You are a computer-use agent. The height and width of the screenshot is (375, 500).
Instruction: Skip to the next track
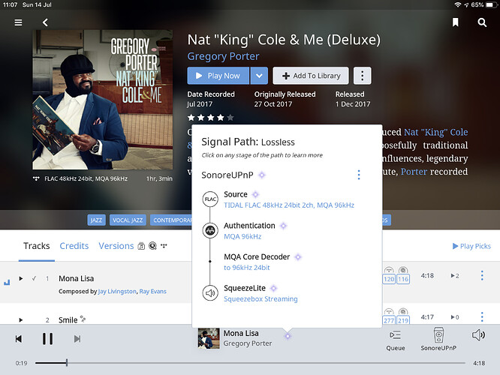point(77,339)
